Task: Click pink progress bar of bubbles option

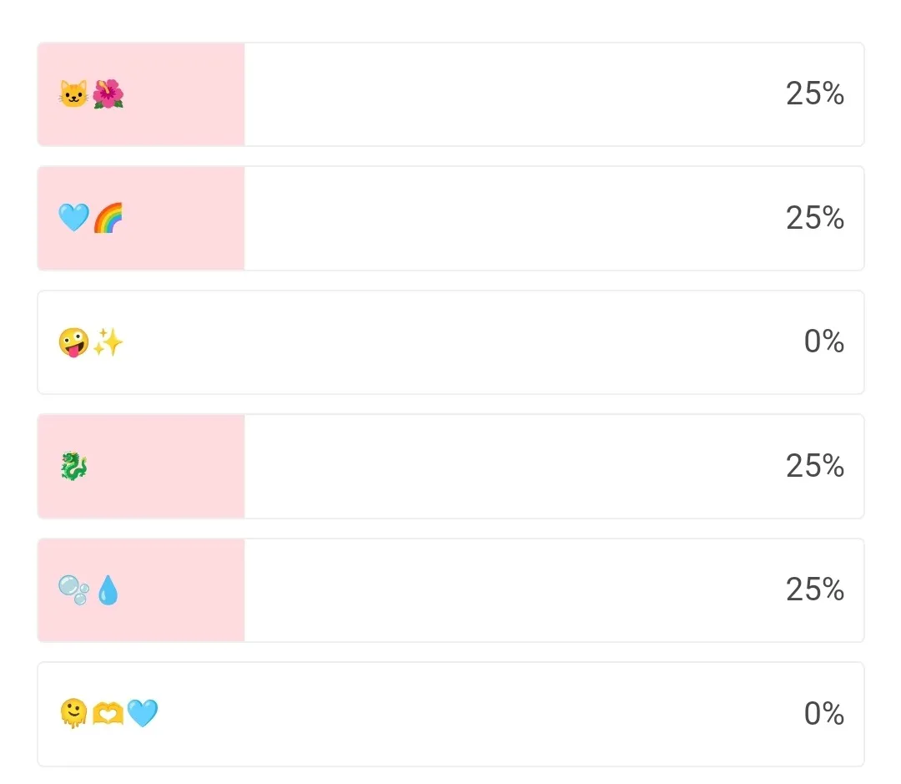Action: click(x=184, y=590)
